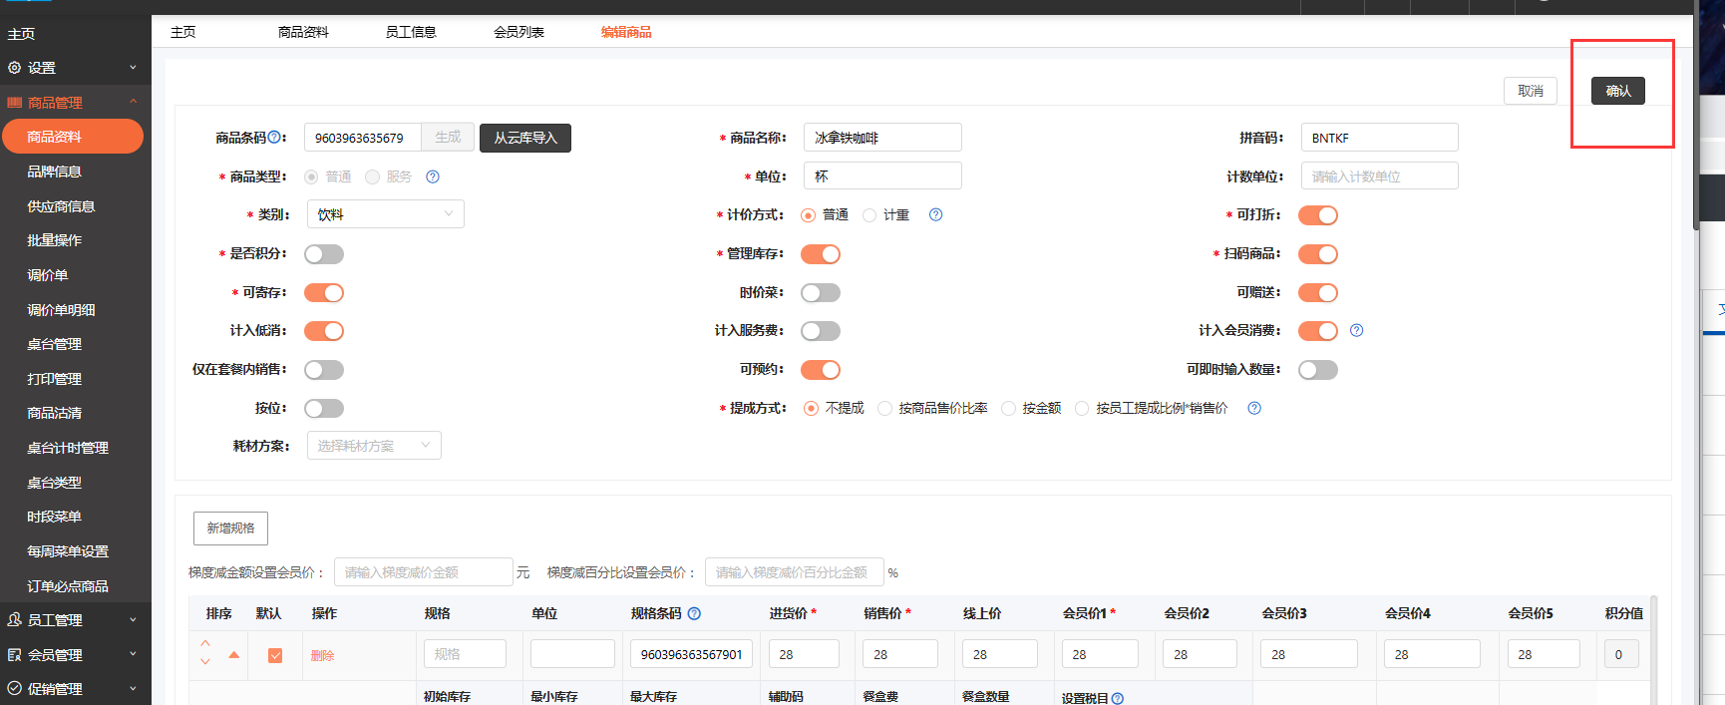
Task: Click the 确认 button
Action: (1617, 91)
